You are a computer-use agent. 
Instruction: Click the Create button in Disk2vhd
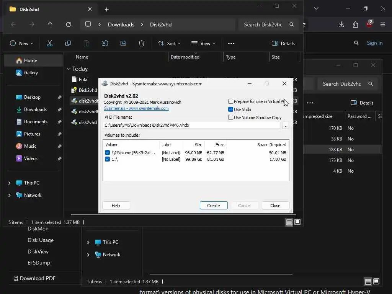coord(214,206)
